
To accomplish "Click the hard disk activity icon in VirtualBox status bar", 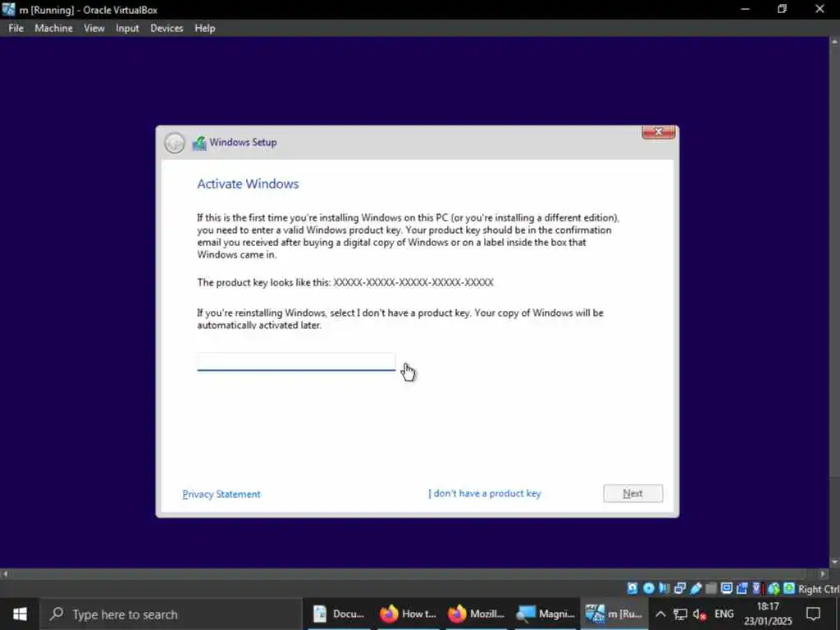I will pyautogui.click(x=632, y=588).
